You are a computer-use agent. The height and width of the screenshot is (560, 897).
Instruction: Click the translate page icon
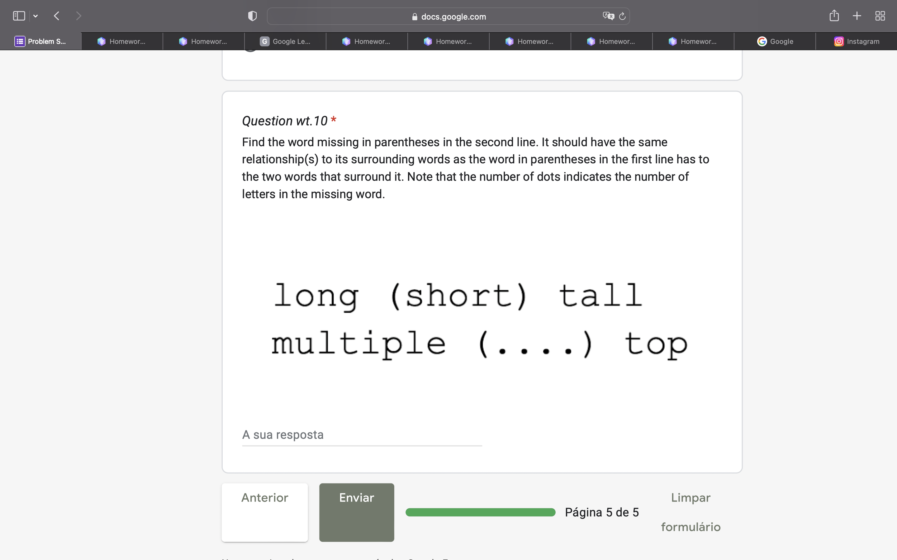coord(608,16)
